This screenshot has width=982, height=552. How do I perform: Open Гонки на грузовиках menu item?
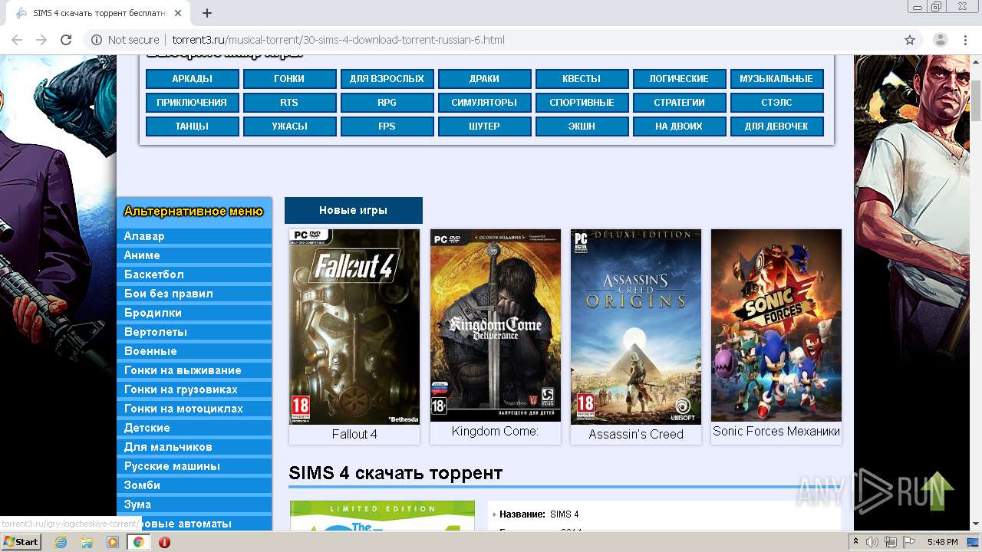click(194, 389)
